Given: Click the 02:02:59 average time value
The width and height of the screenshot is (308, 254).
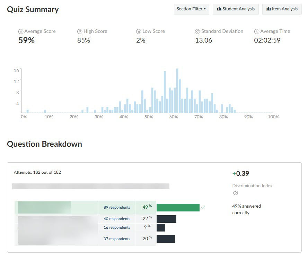Looking at the screenshot, I should (x=267, y=40).
